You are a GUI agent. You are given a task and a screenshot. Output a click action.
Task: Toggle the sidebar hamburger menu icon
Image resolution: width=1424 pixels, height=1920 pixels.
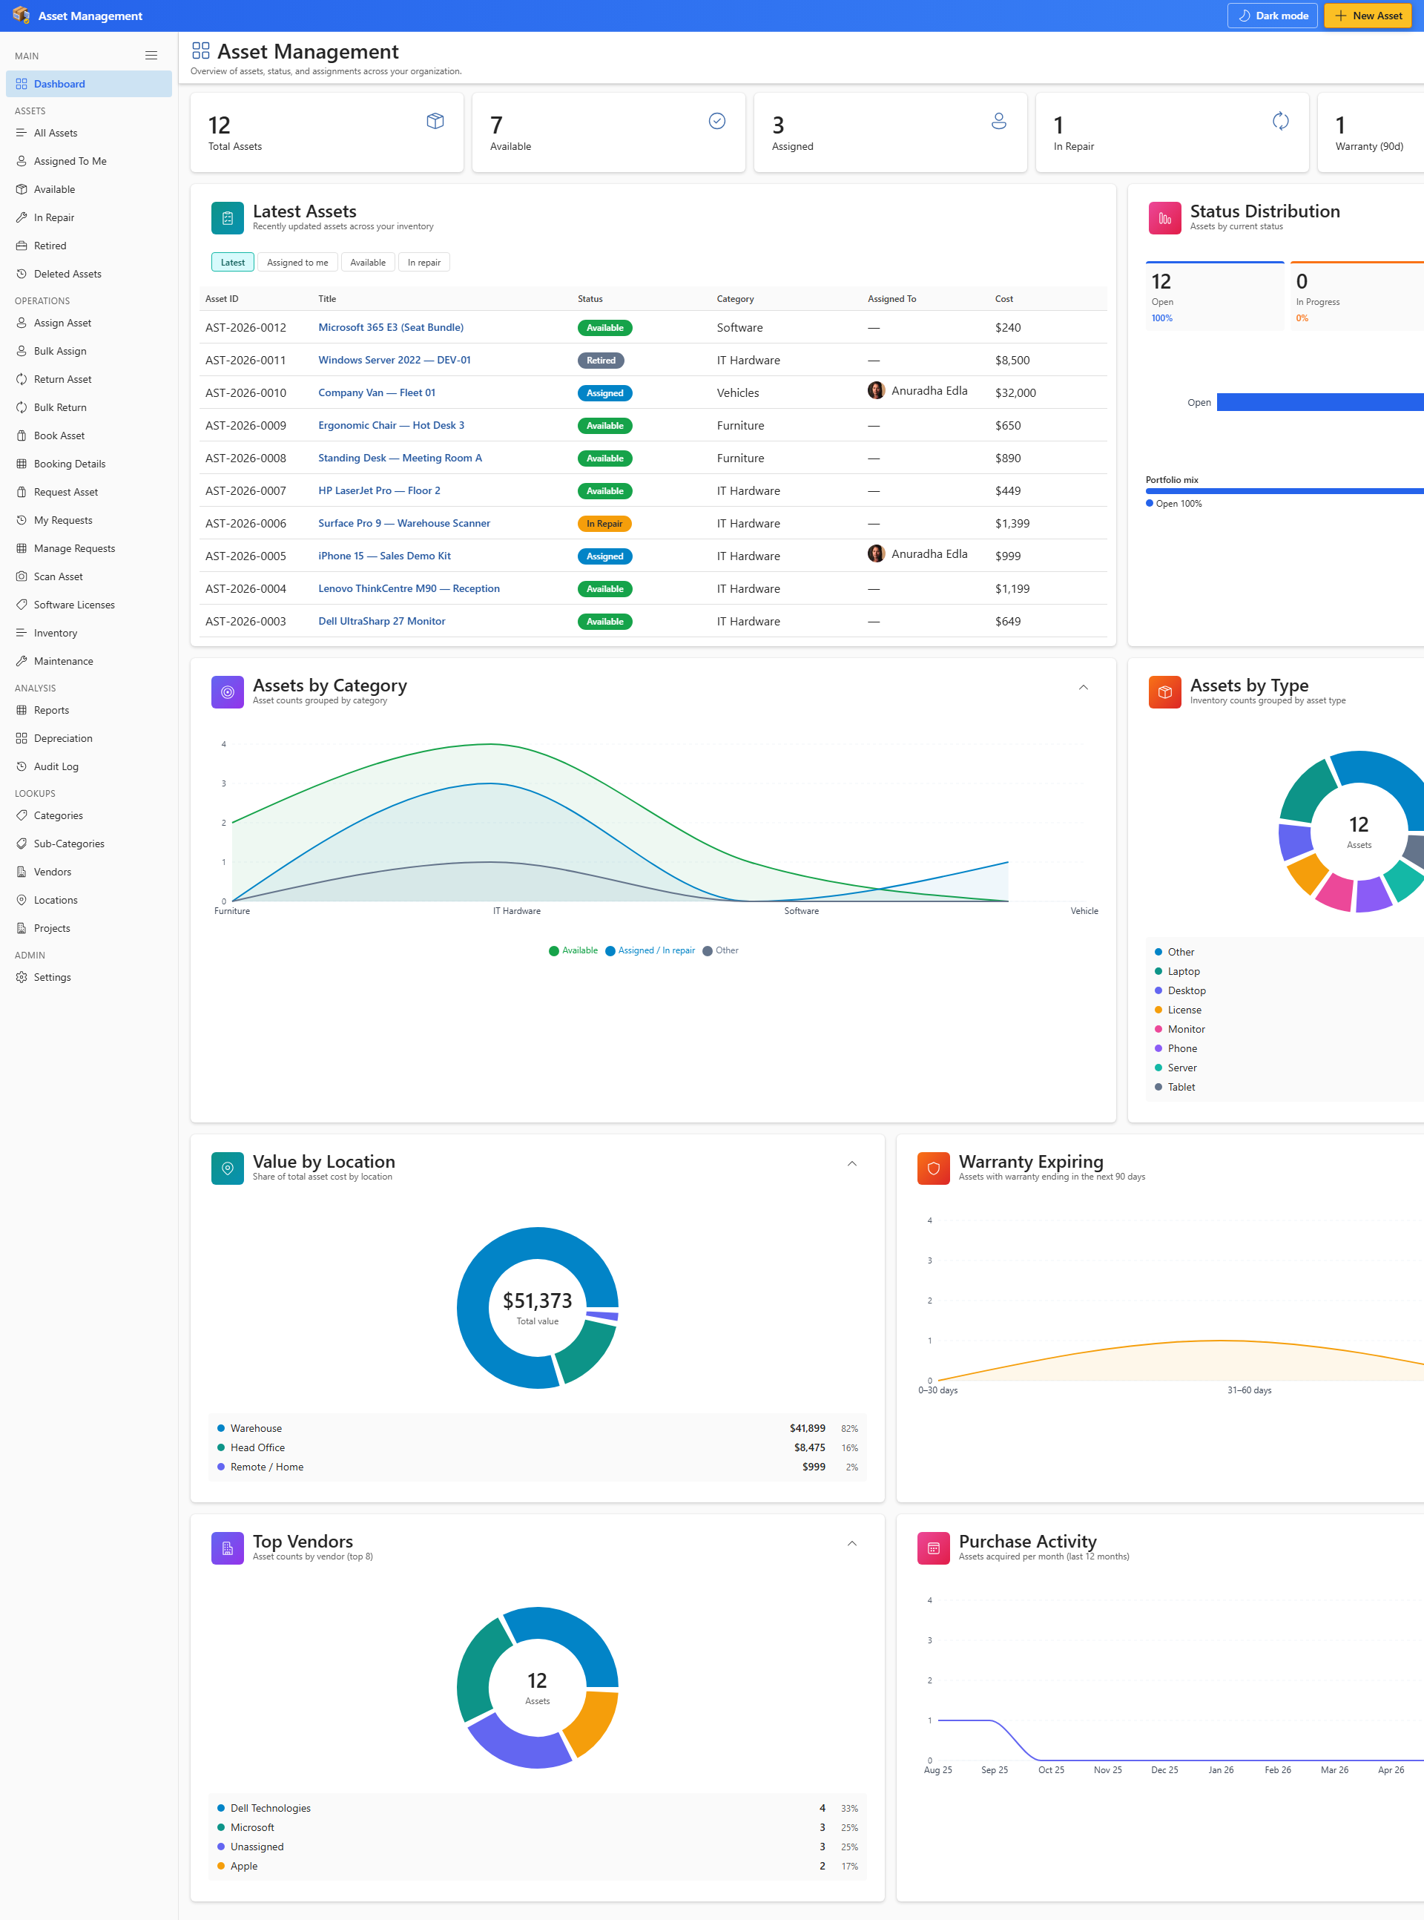(x=151, y=55)
